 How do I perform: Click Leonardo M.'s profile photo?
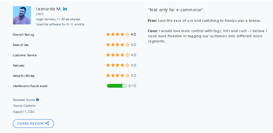click(x=22, y=15)
